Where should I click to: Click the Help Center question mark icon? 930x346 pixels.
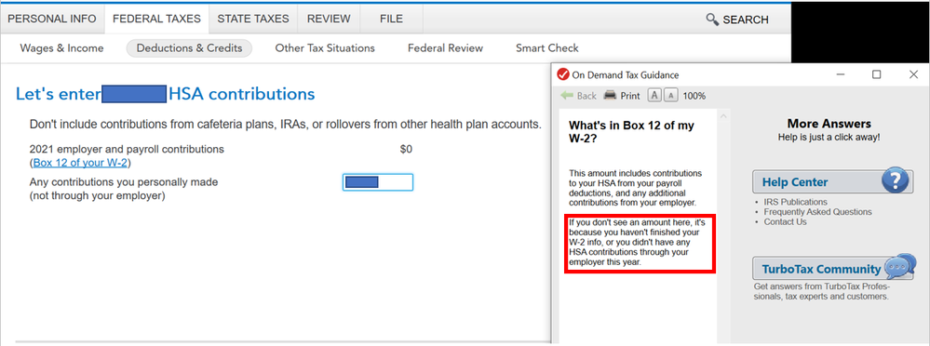[896, 180]
